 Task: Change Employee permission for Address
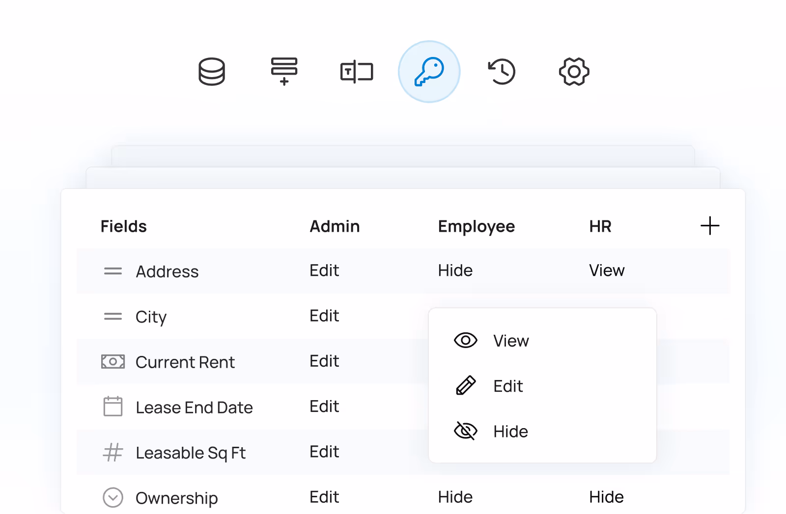click(455, 271)
